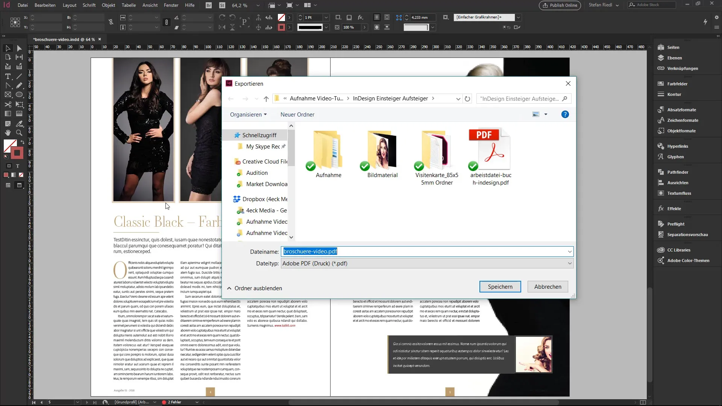Select the Ellipse tool
This screenshot has height=406, width=722.
click(x=19, y=95)
